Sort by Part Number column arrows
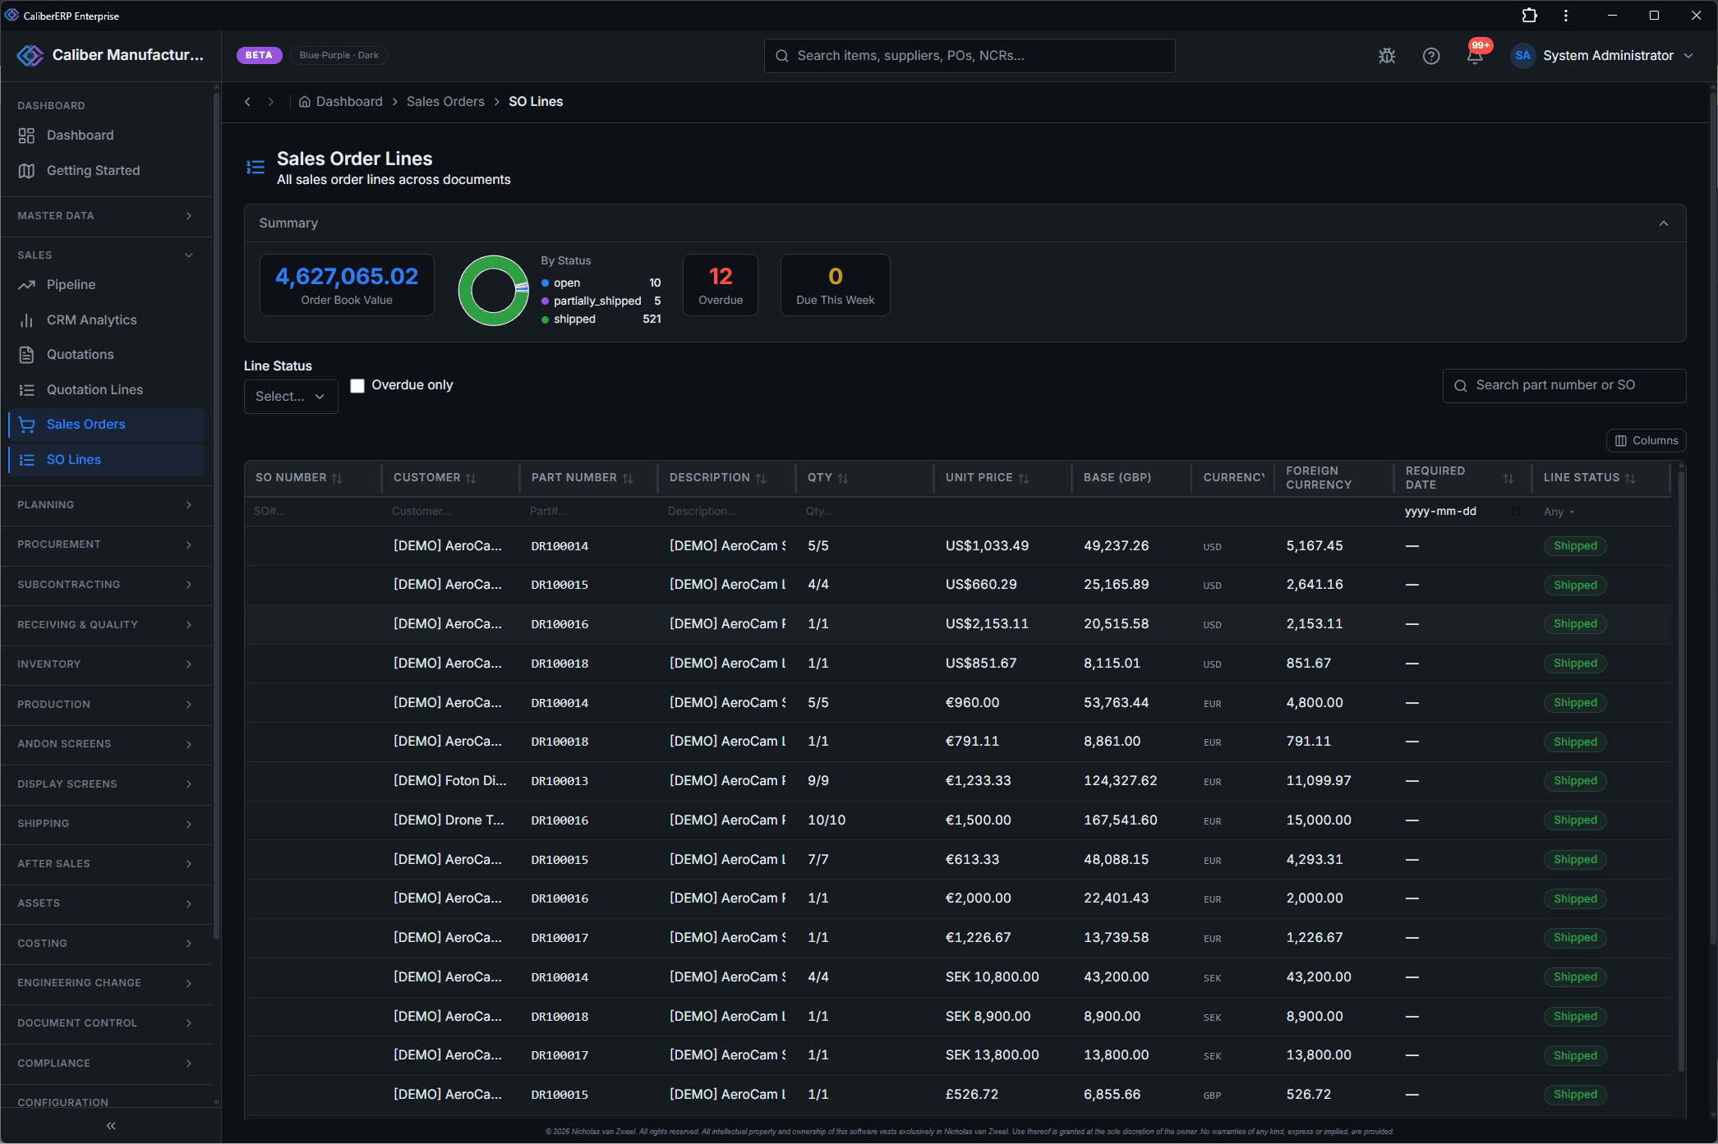1718x1144 pixels. (x=628, y=478)
